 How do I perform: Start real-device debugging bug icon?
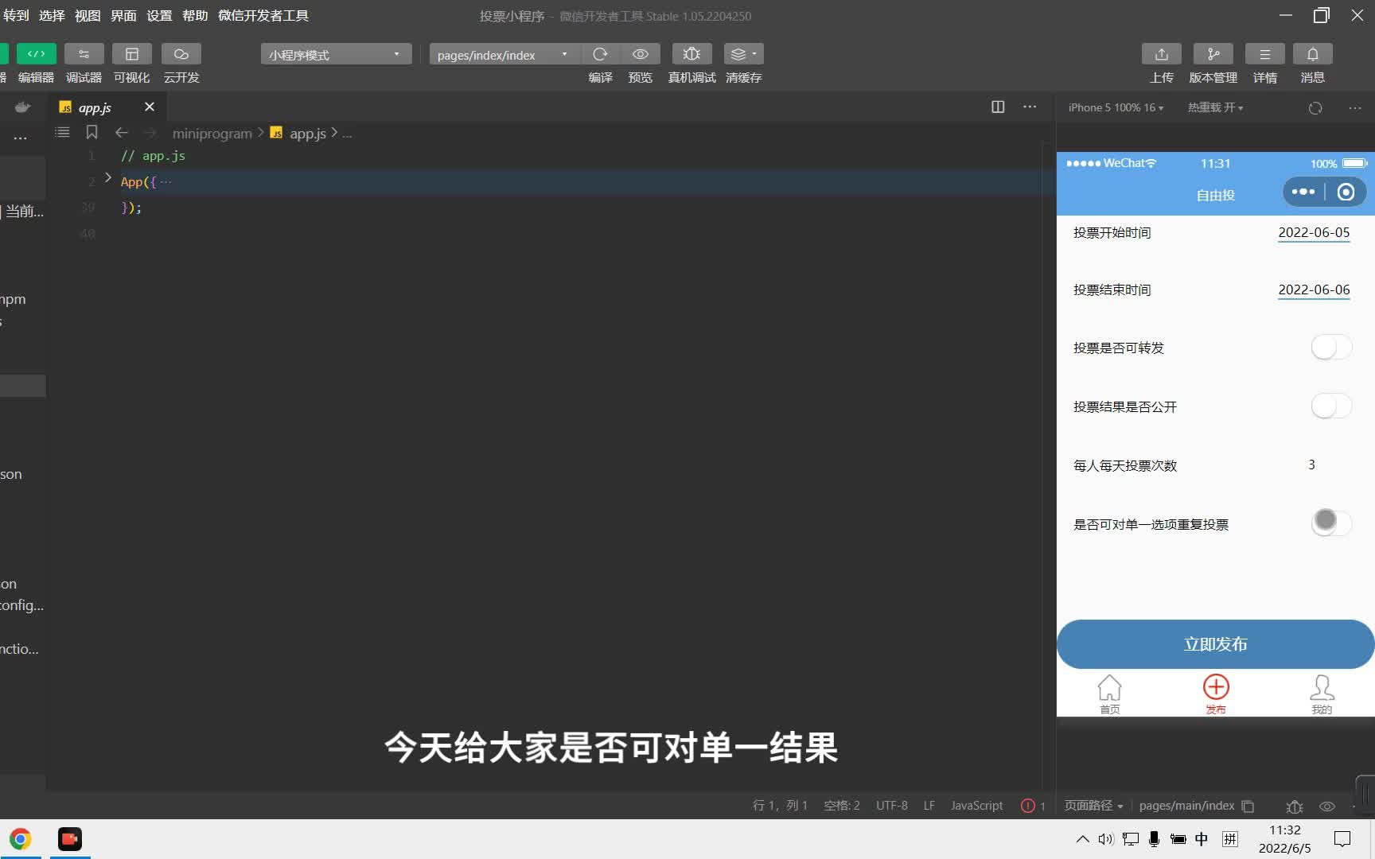[691, 54]
